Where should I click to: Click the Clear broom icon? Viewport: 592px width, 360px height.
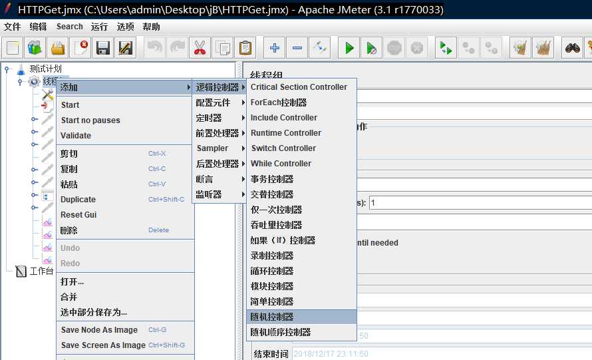(x=520, y=48)
